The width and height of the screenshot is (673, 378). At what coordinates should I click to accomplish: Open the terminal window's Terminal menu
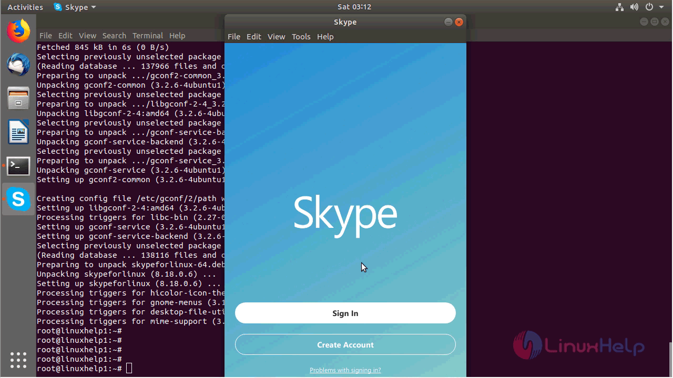(148, 36)
